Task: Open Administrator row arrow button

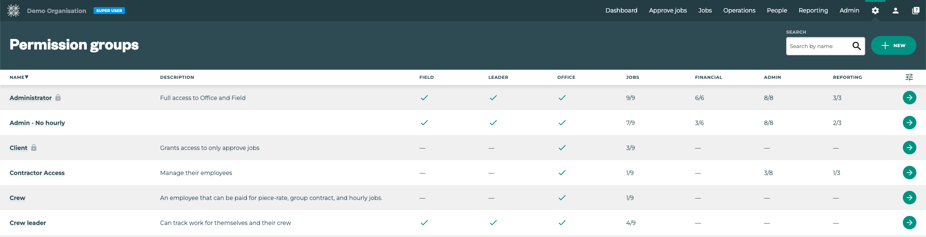Action: pyautogui.click(x=909, y=98)
